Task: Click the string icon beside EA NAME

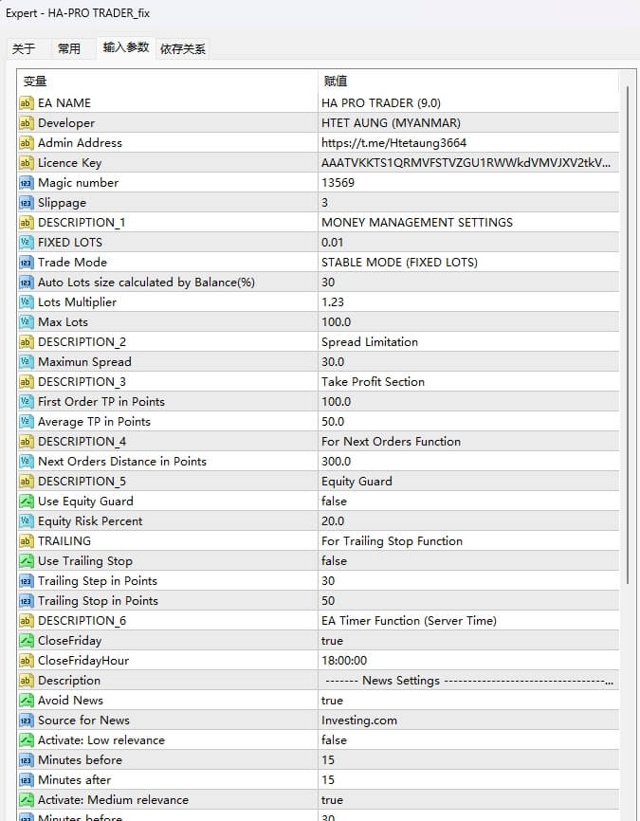Action: coord(27,102)
